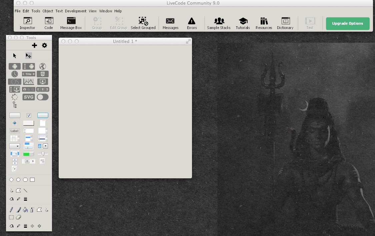Open the Inspector from the toolbar
The width and height of the screenshot is (375, 236).
click(x=27, y=23)
